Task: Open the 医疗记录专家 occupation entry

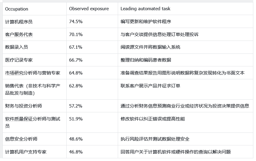Action: pos(19,60)
